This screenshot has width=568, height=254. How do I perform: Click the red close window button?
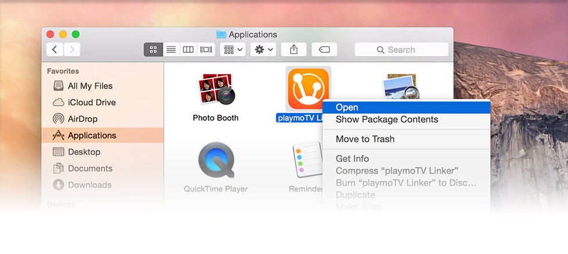pyautogui.click(x=51, y=34)
